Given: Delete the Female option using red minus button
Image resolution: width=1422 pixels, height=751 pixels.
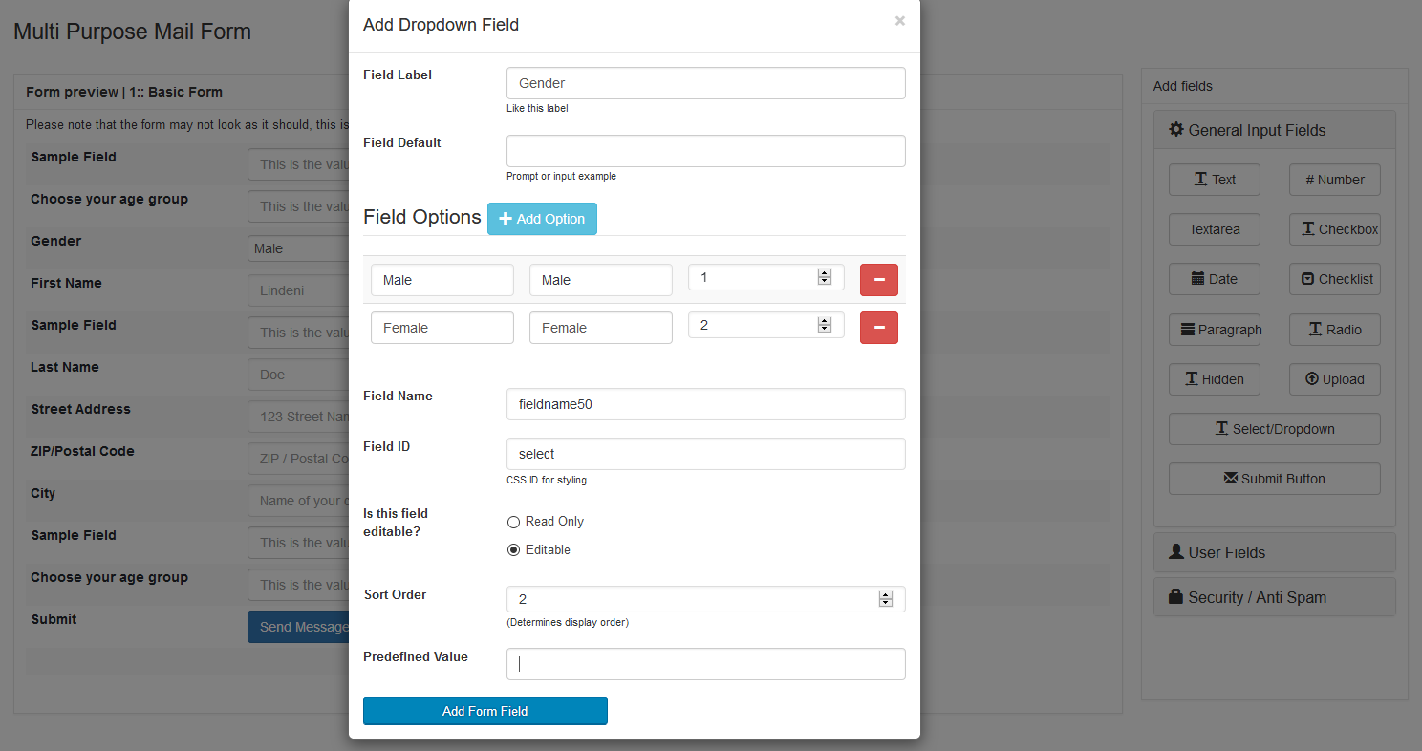Looking at the screenshot, I should 879,328.
